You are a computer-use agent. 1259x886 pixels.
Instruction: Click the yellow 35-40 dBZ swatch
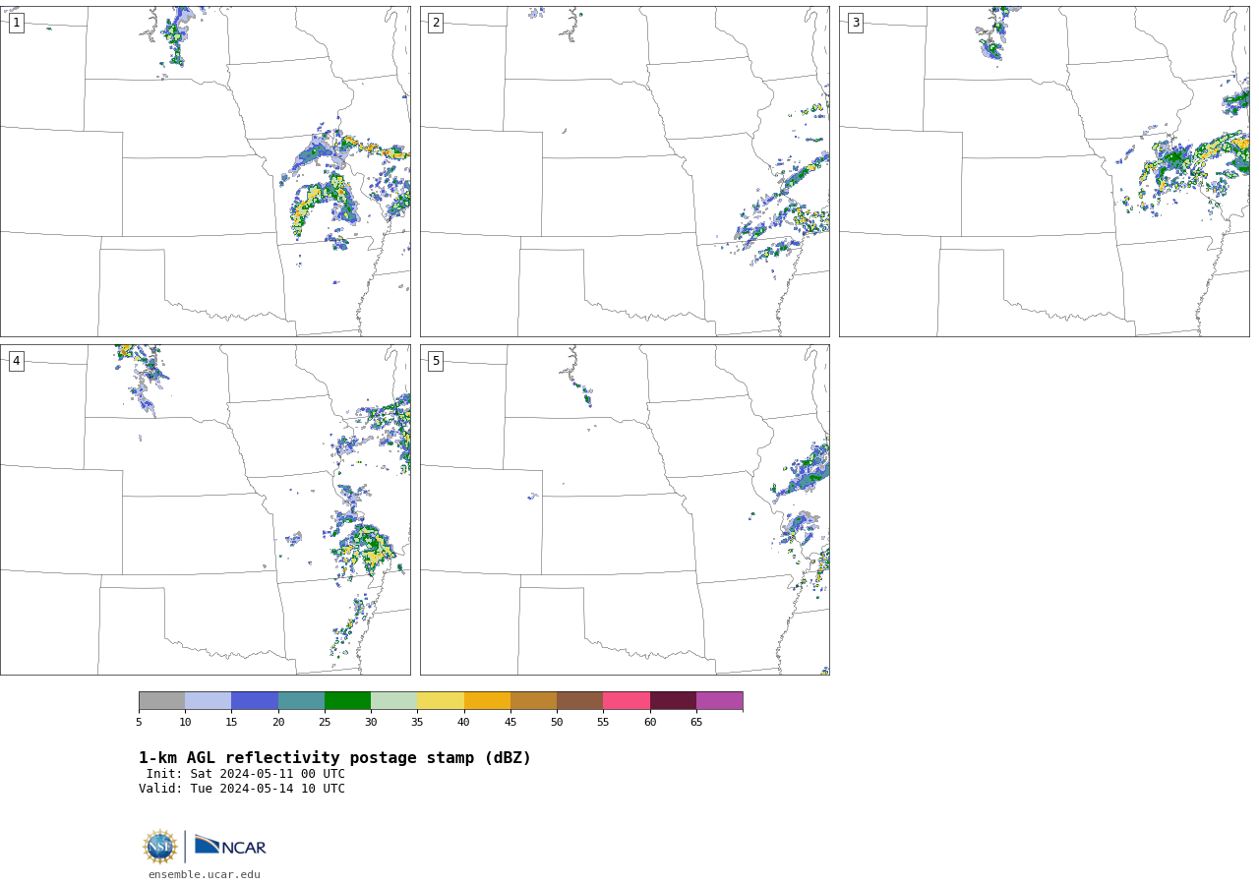click(441, 701)
